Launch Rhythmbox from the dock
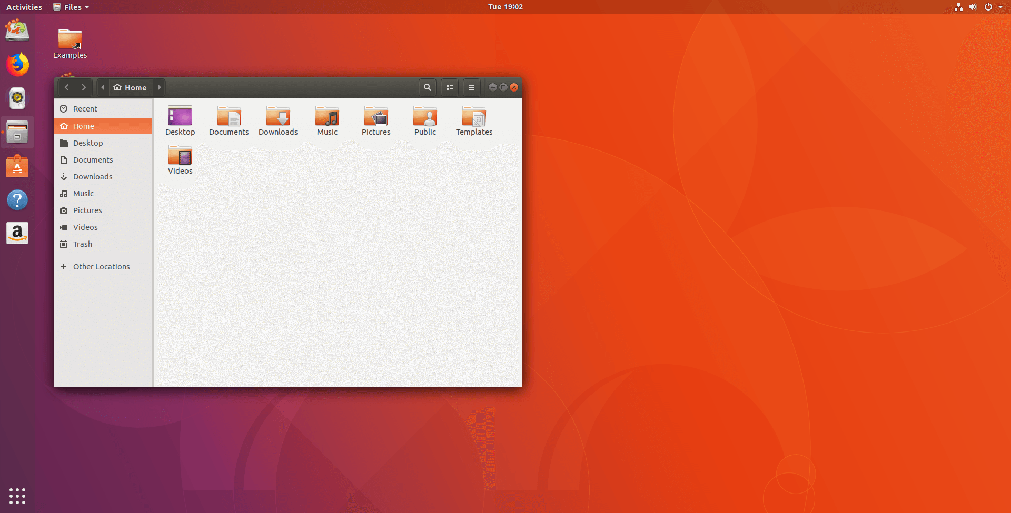Image resolution: width=1011 pixels, height=513 pixels. [x=17, y=98]
